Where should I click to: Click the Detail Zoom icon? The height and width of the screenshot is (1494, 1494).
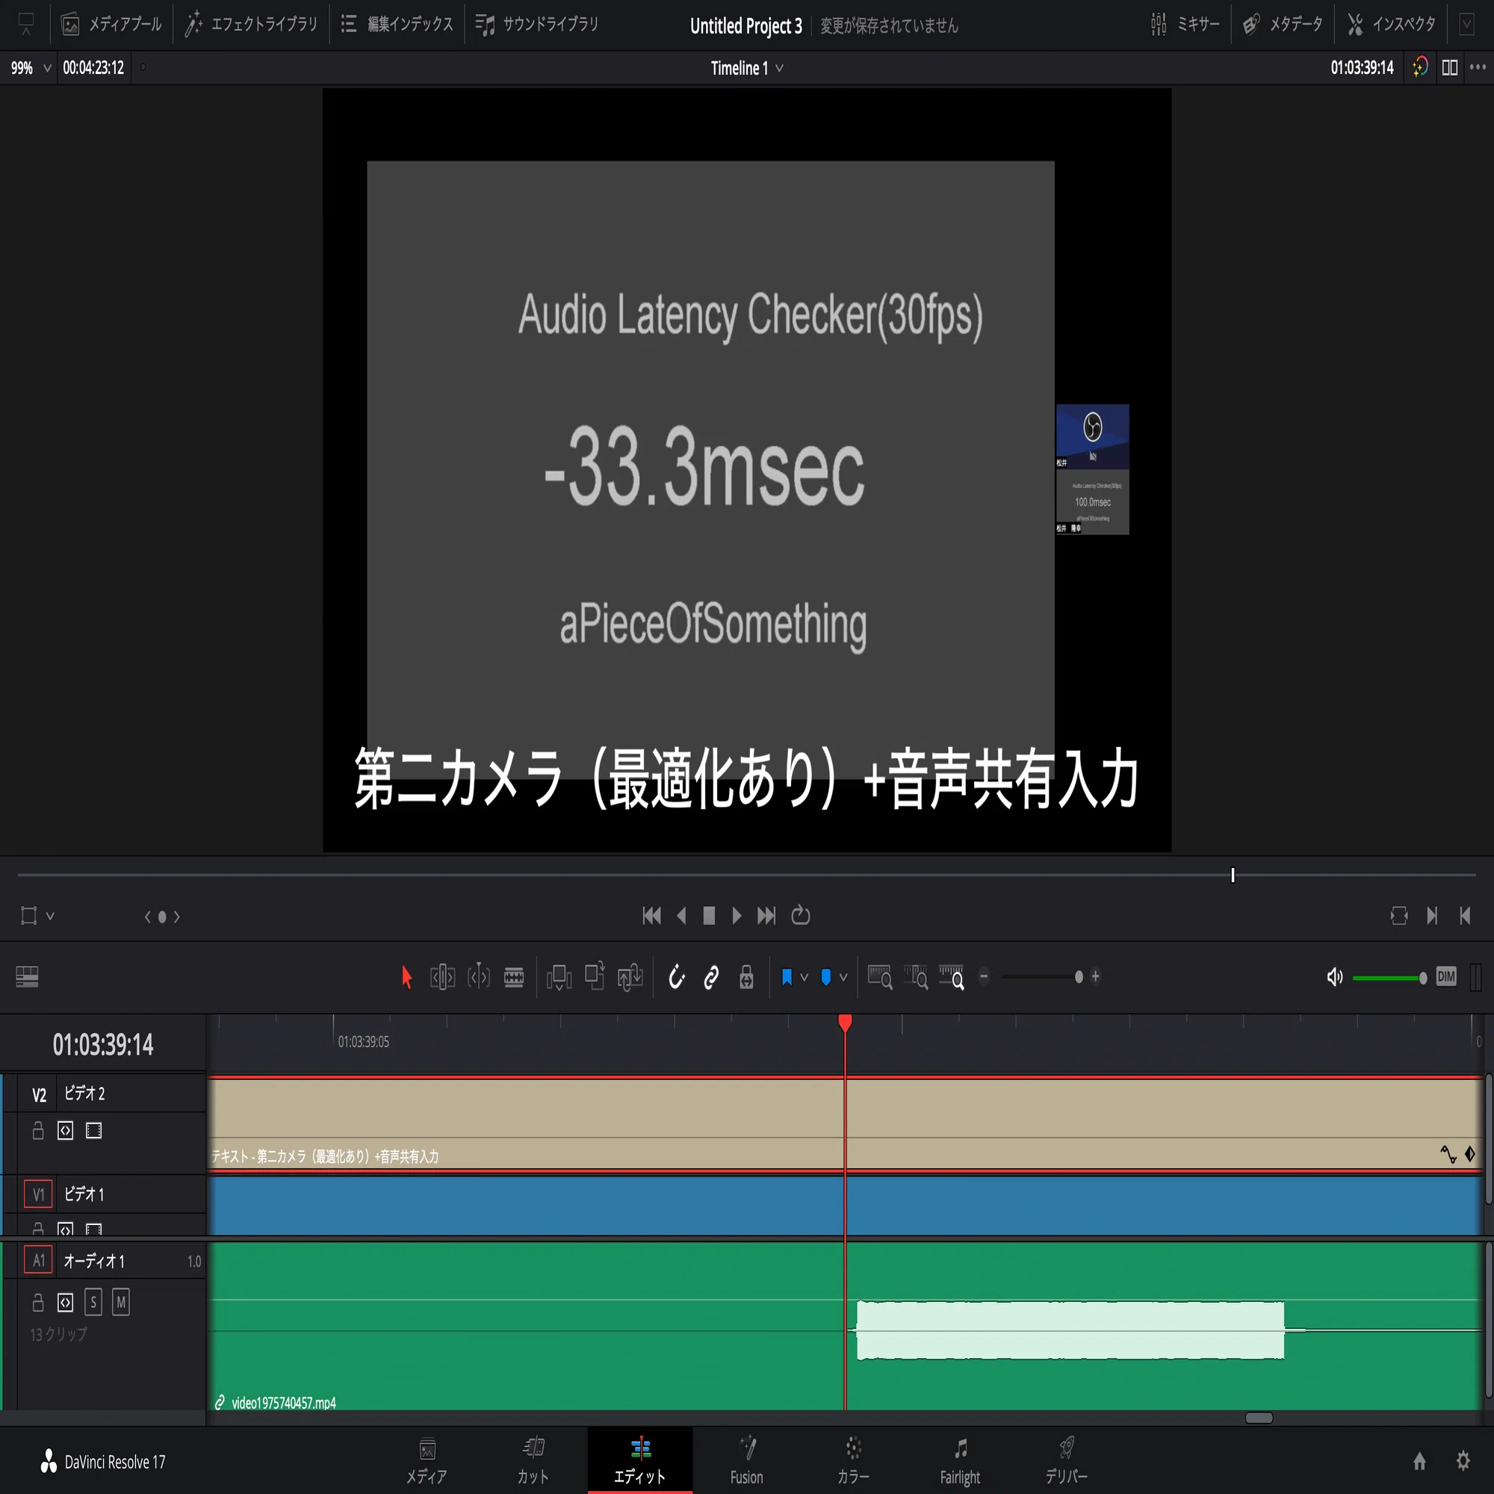click(x=916, y=977)
